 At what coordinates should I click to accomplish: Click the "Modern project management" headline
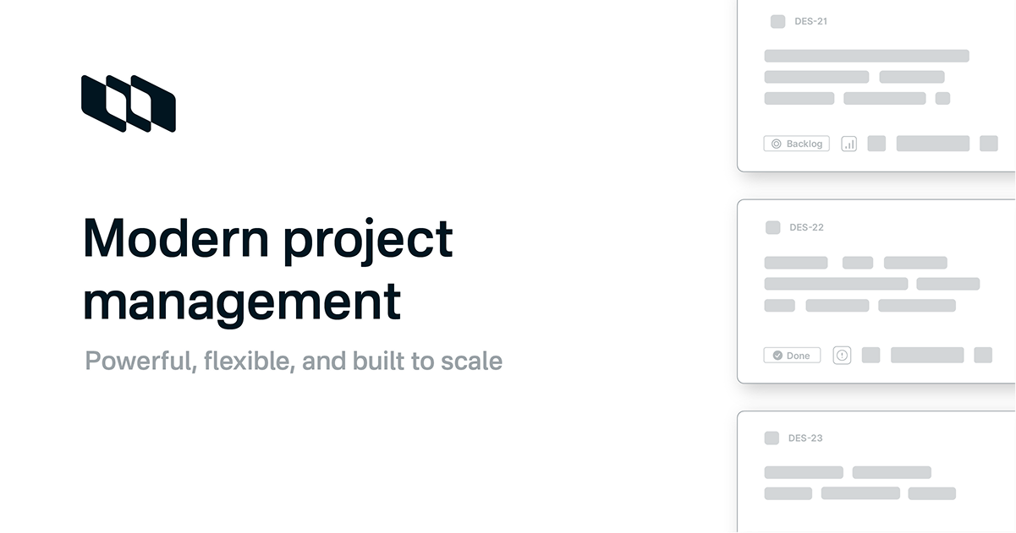pos(267,269)
